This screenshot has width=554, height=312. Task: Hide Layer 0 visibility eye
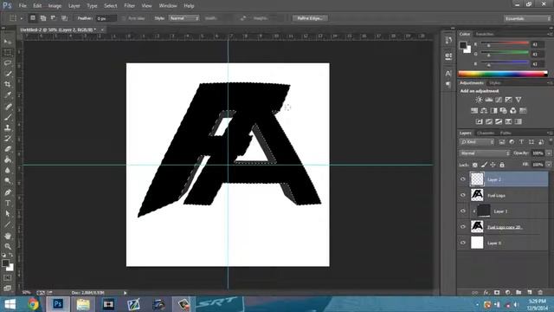[463, 243]
